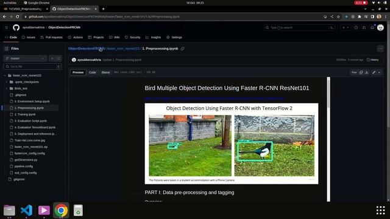This screenshot has height=219, width=390.
Task: Open the Issues repository tab
Action: [29, 37]
